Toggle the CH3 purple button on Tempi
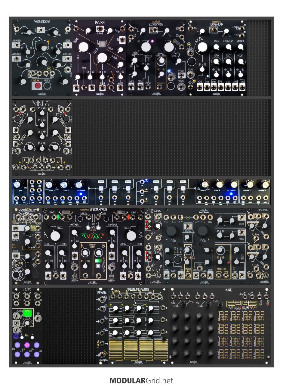The height and width of the screenshot is (387, 283). pyautogui.click(x=37, y=345)
